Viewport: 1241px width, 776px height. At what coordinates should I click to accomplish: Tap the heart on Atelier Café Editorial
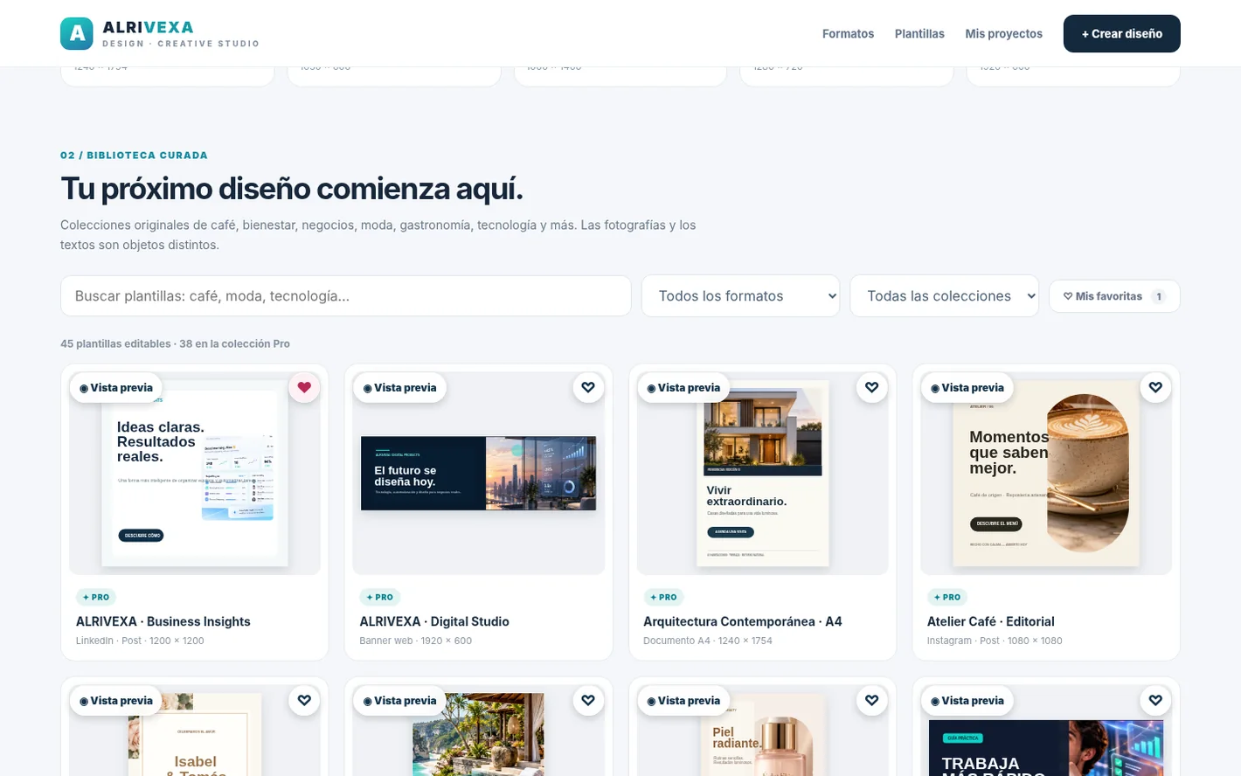(x=1155, y=387)
